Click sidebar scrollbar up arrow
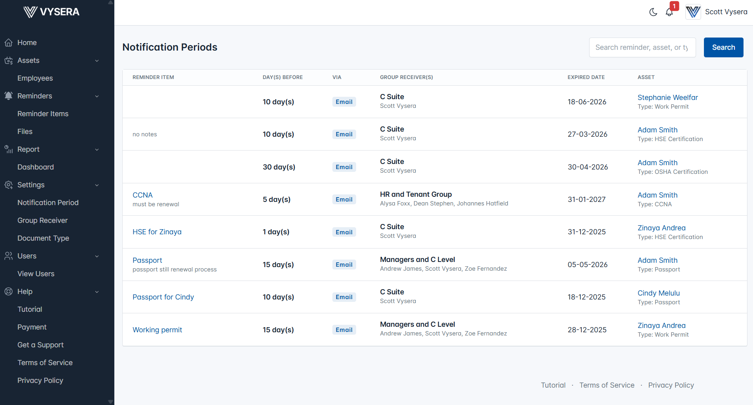The height and width of the screenshot is (405, 753). pyautogui.click(x=110, y=3)
